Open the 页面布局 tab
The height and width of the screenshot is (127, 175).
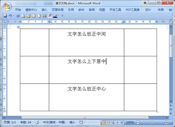[x=58, y=10]
